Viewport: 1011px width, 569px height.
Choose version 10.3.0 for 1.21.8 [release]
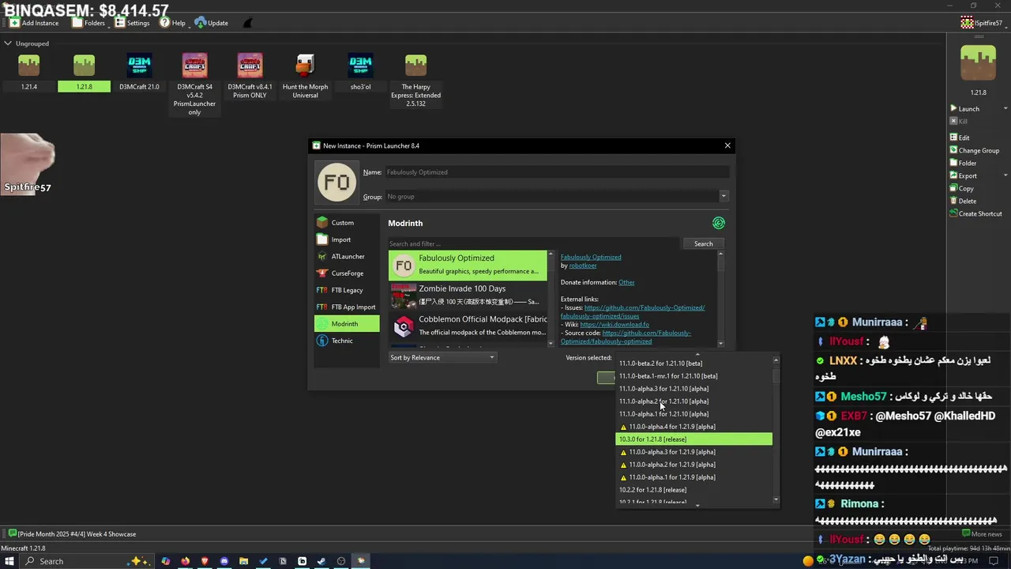(693, 439)
